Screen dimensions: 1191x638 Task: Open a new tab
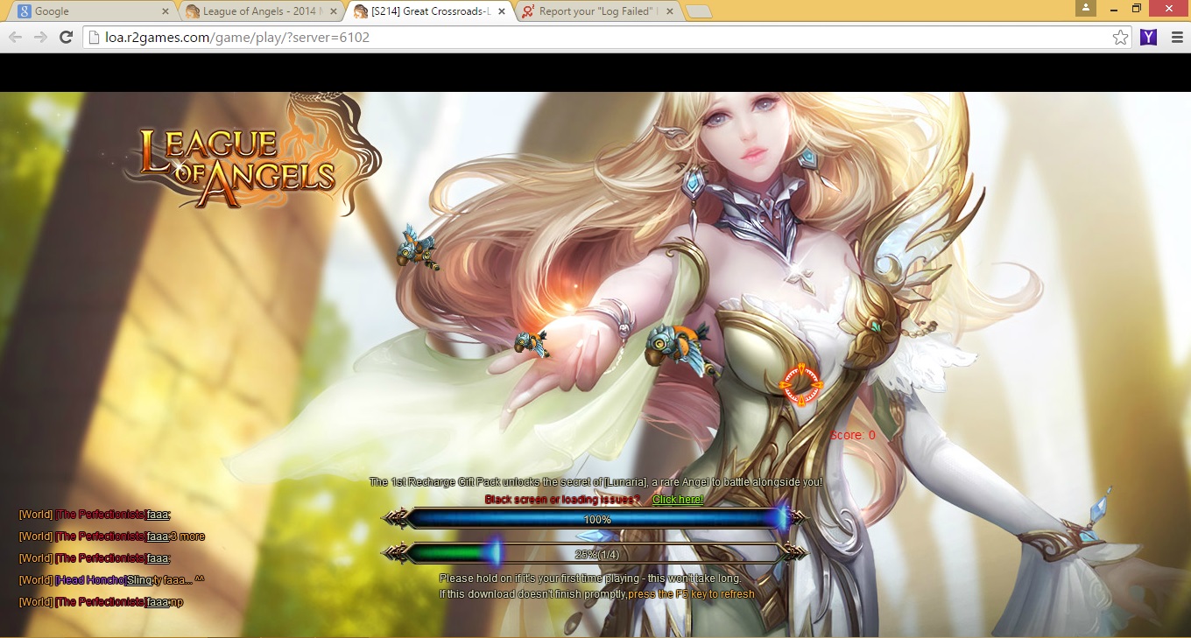(698, 11)
